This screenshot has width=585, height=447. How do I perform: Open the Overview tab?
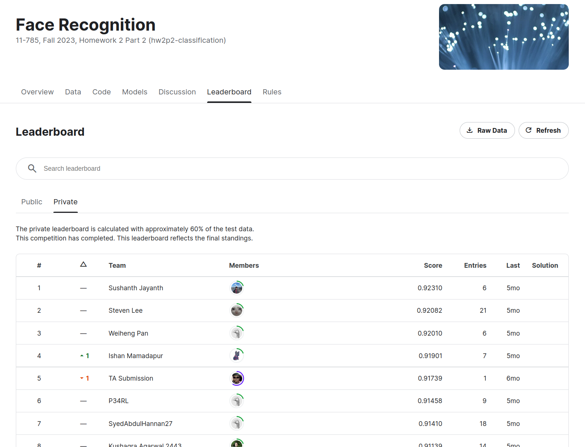coord(37,92)
